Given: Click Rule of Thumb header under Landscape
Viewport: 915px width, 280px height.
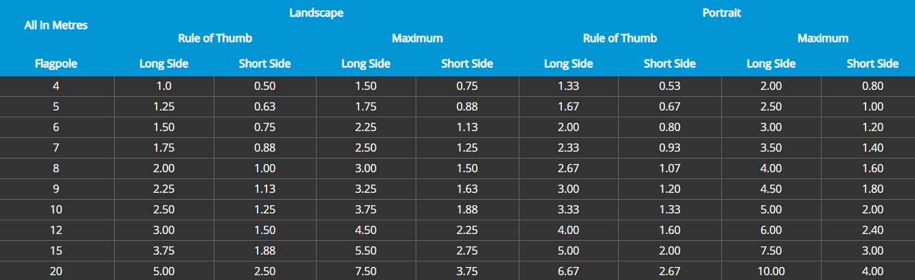Looking at the screenshot, I should 215,38.
